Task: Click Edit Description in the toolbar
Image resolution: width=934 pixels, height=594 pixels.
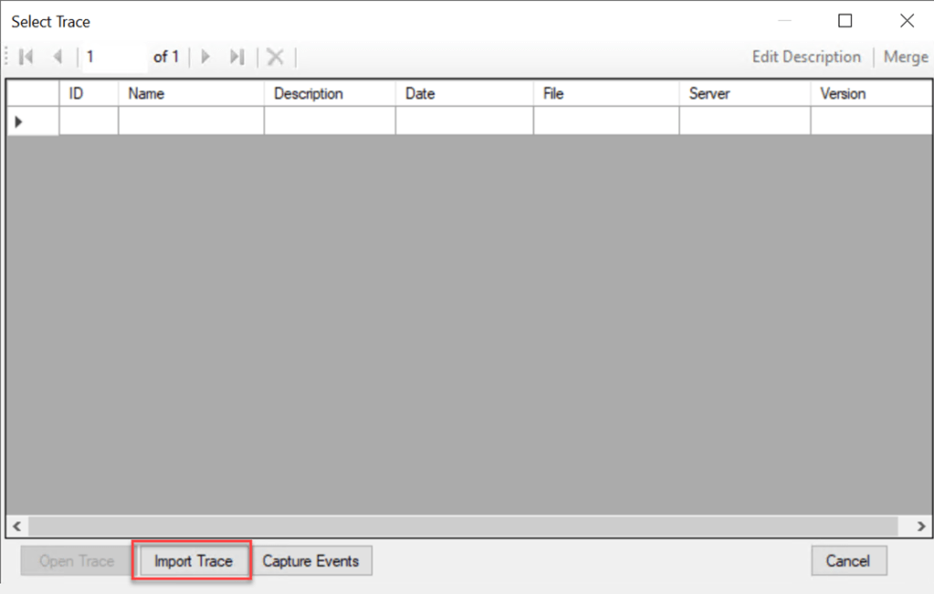Action: tap(805, 57)
